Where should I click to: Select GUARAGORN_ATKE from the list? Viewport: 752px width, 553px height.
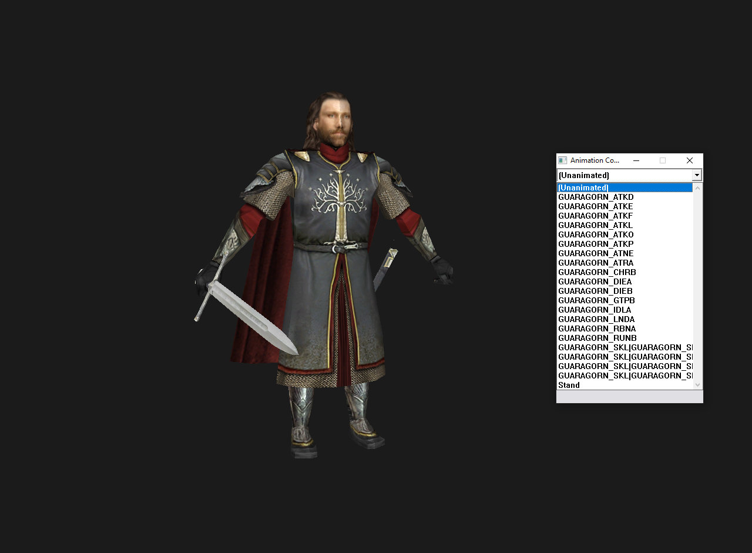(x=625, y=206)
